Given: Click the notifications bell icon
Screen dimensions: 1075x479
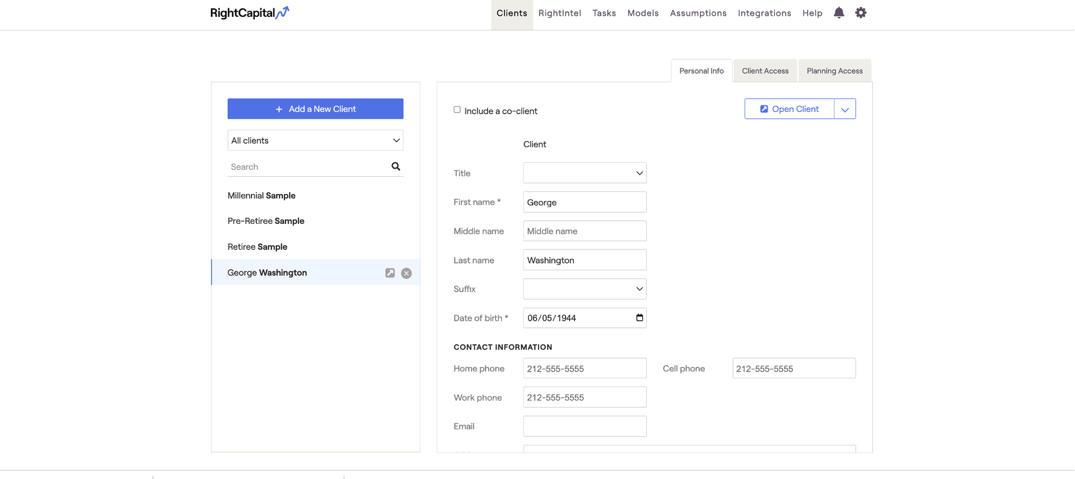Looking at the screenshot, I should tap(838, 13).
